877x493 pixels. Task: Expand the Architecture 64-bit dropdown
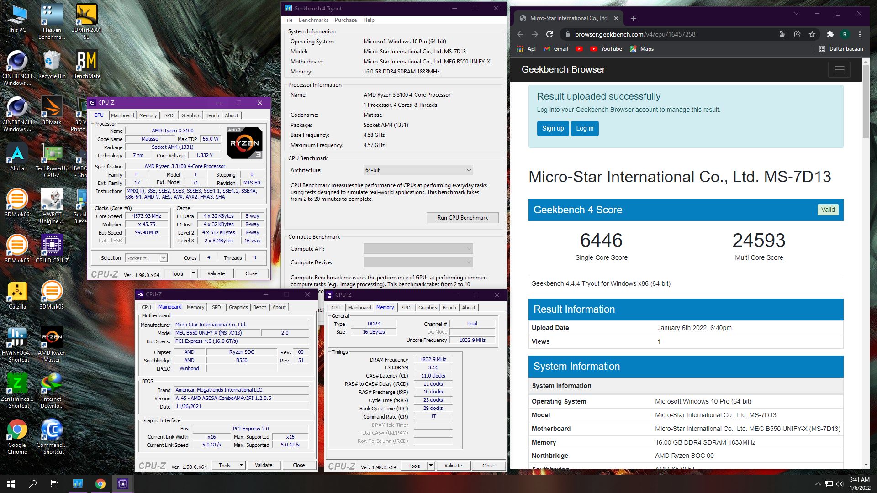418,170
